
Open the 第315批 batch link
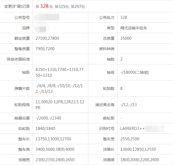click(62, 6)
